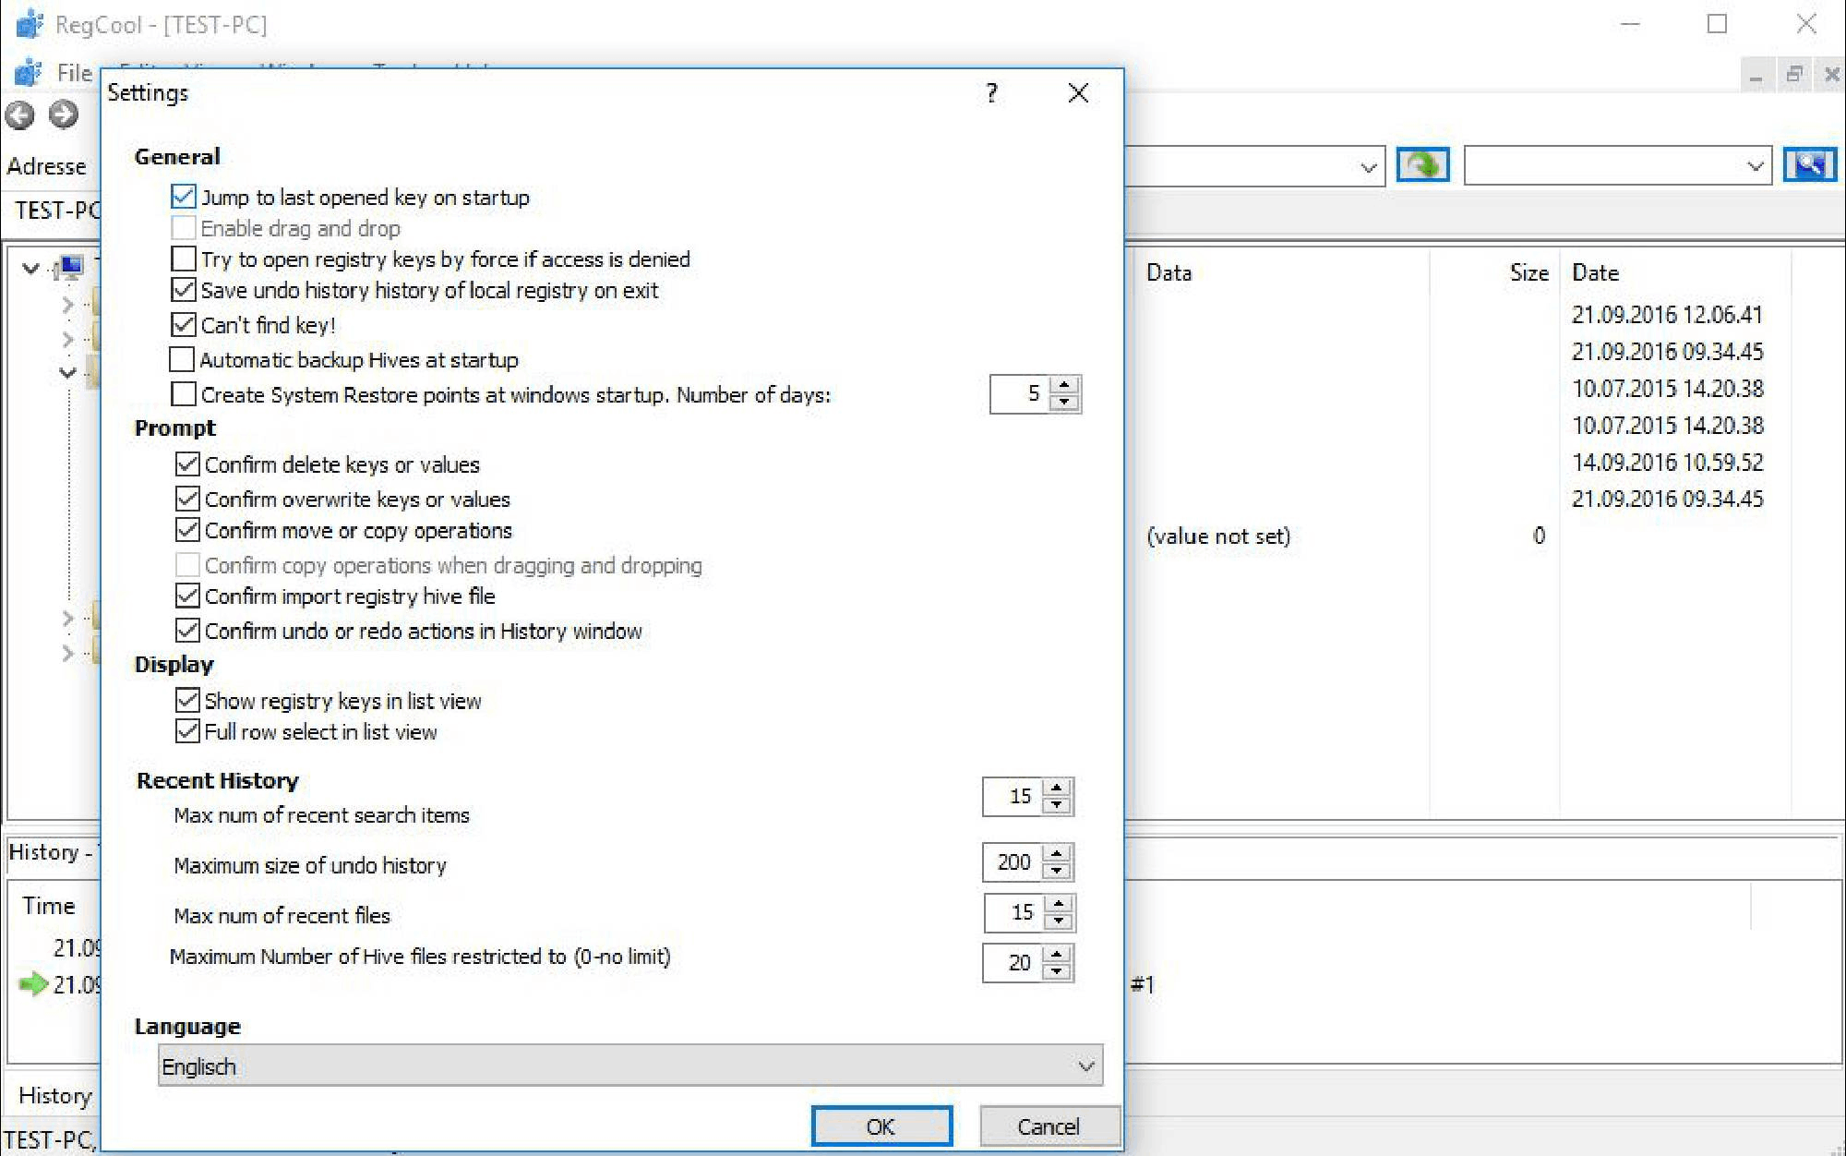1846x1156 pixels.
Task: Toggle Show registry keys in list view
Action: pos(187,700)
